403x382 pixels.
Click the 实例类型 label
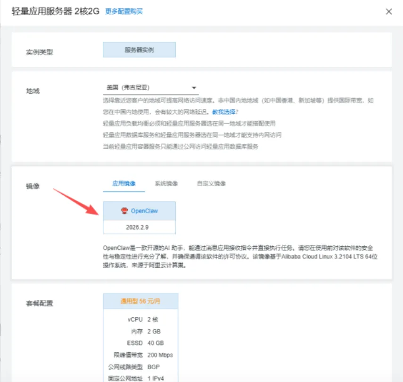tap(39, 52)
